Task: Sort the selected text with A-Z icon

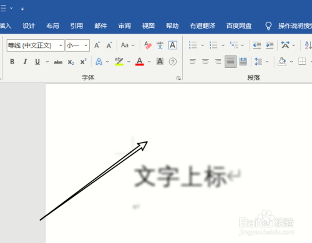Action: pos(308,45)
